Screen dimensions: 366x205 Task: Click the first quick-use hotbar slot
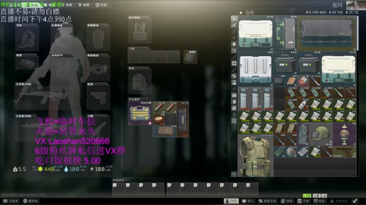[x=118, y=189]
